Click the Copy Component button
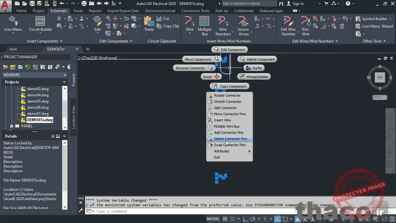Viewport: 396px width, 223px height. point(229,86)
